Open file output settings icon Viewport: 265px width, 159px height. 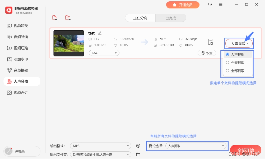click(x=210, y=42)
